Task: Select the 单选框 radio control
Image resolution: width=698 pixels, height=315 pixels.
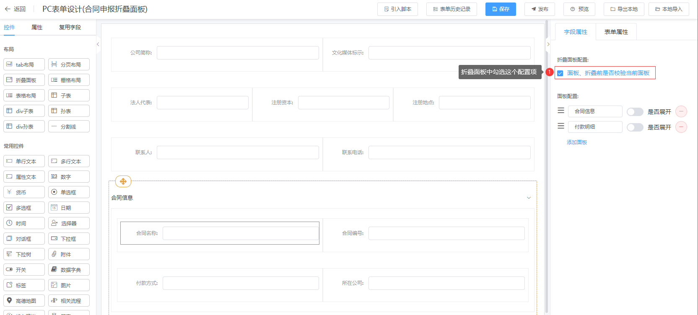Action: [69, 192]
